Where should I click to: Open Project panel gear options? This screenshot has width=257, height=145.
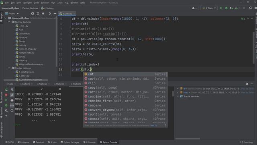click(50, 14)
